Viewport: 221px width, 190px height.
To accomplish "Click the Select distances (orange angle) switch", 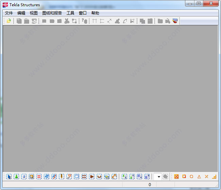I will [114, 177].
